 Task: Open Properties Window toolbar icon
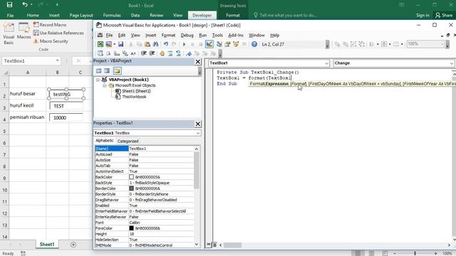pyautogui.click(x=227, y=44)
